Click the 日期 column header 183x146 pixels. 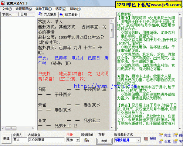point(27,14)
